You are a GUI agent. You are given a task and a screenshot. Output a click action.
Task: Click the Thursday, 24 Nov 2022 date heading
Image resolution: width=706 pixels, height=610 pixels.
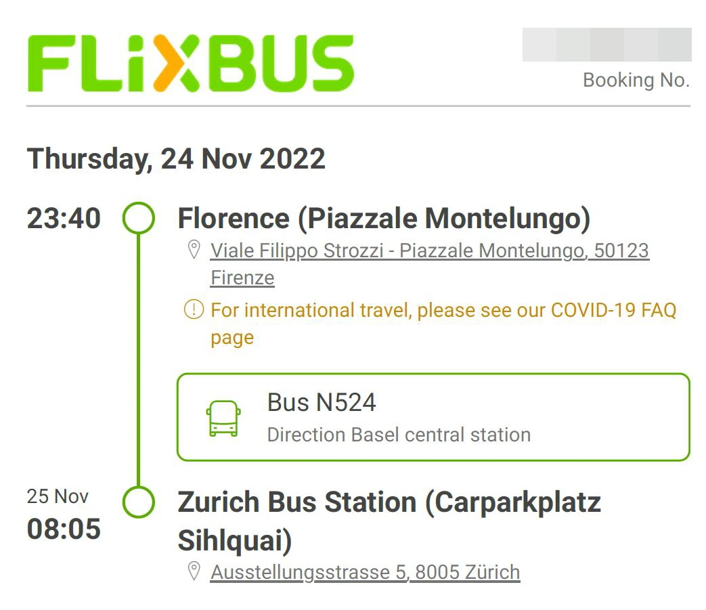[x=176, y=159]
